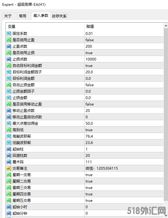168x218 pixels.
Task: Click the double icon beside 最大点差加佣金
Action: pos(9,124)
